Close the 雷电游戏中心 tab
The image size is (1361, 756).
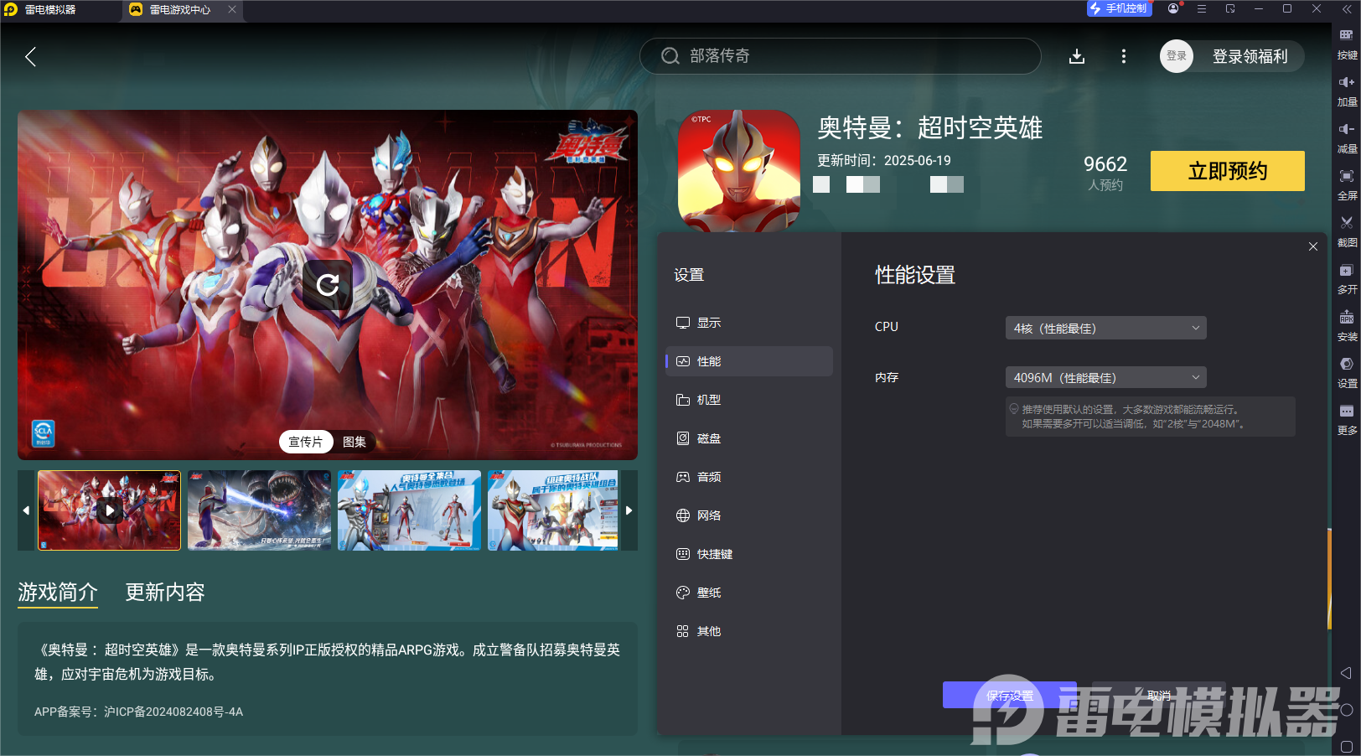click(x=232, y=9)
